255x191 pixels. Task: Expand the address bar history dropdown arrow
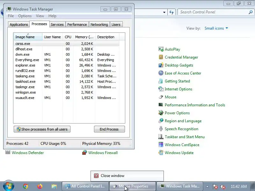point(164,12)
